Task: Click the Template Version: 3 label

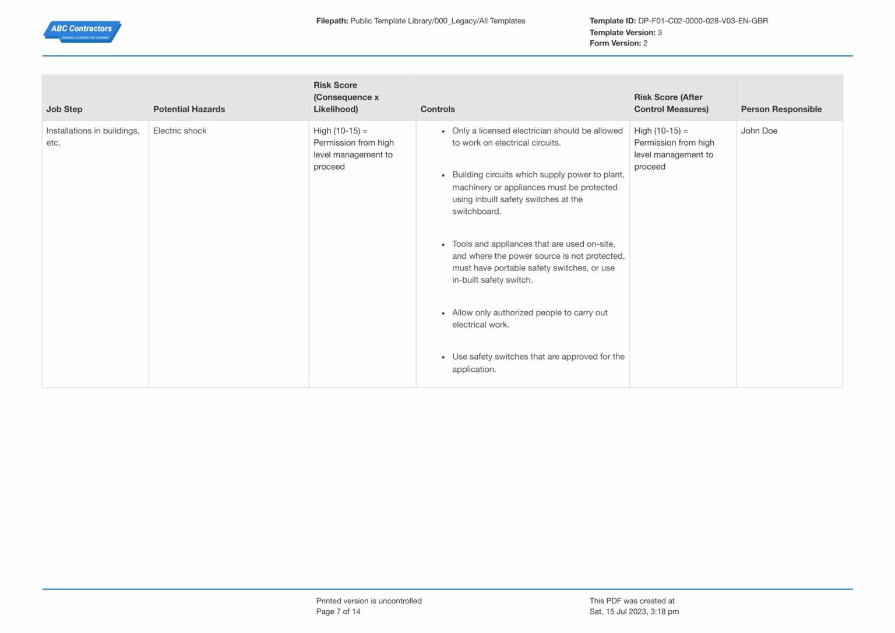Action: point(625,32)
